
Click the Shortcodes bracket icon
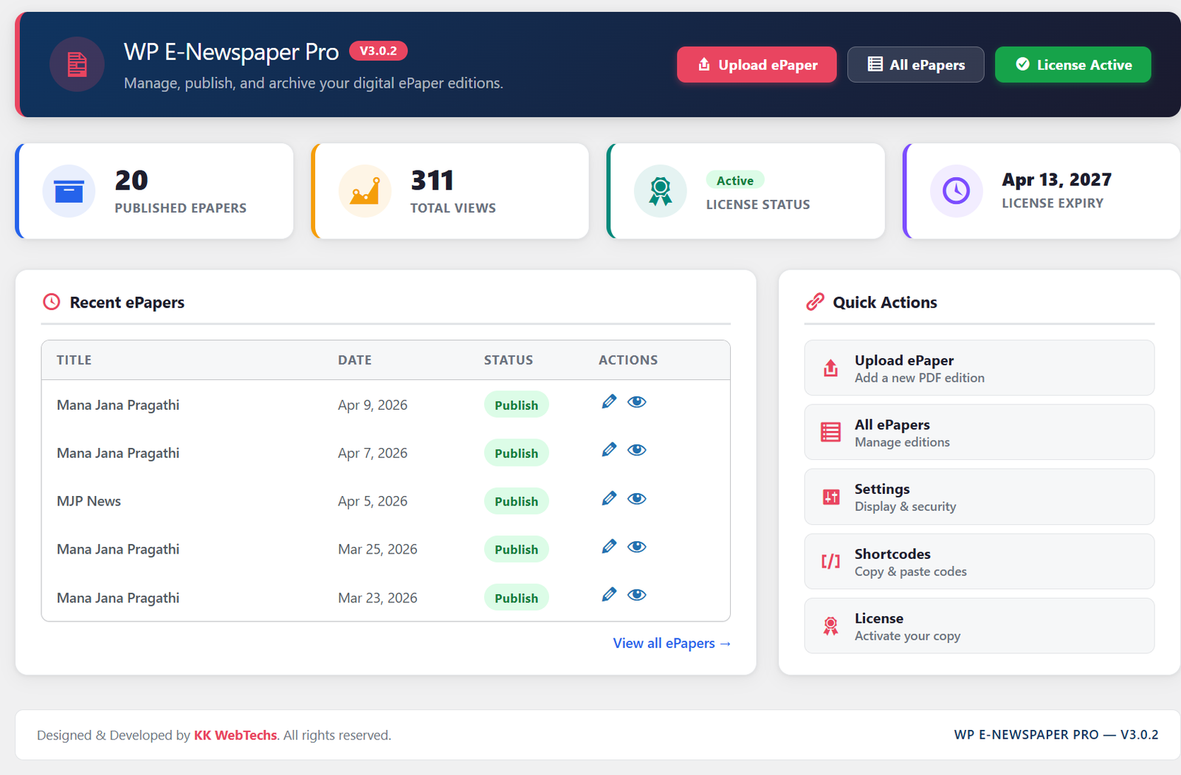pos(830,561)
